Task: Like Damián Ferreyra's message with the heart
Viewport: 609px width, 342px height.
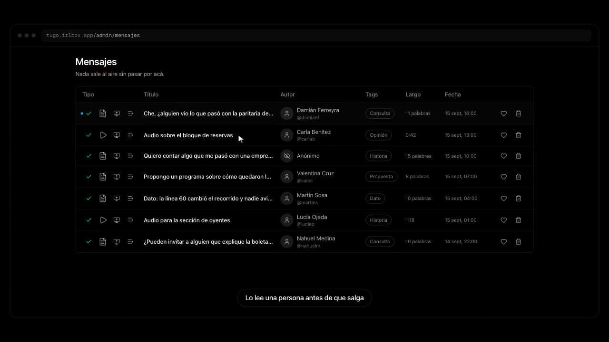Action: click(x=503, y=114)
